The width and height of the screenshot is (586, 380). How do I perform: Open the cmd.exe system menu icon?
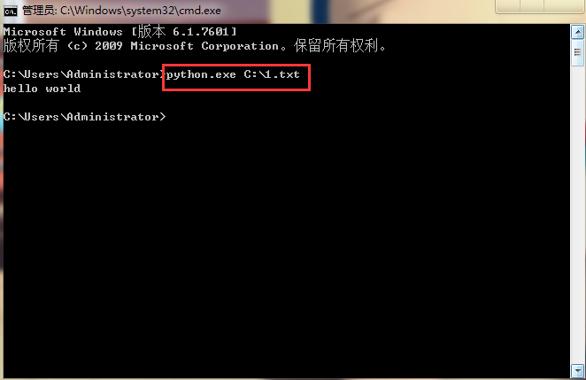pyautogui.click(x=10, y=11)
